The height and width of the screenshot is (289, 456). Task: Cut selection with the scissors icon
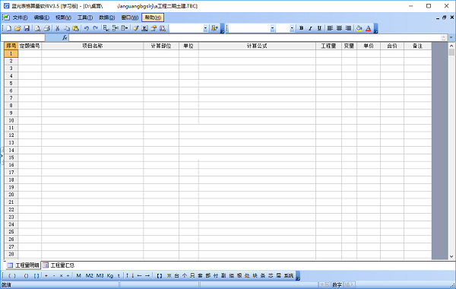pyautogui.click(x=58, y=28)
